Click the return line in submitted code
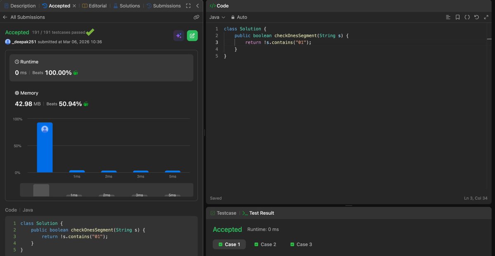Screen dimensions: 495x256 75,237
